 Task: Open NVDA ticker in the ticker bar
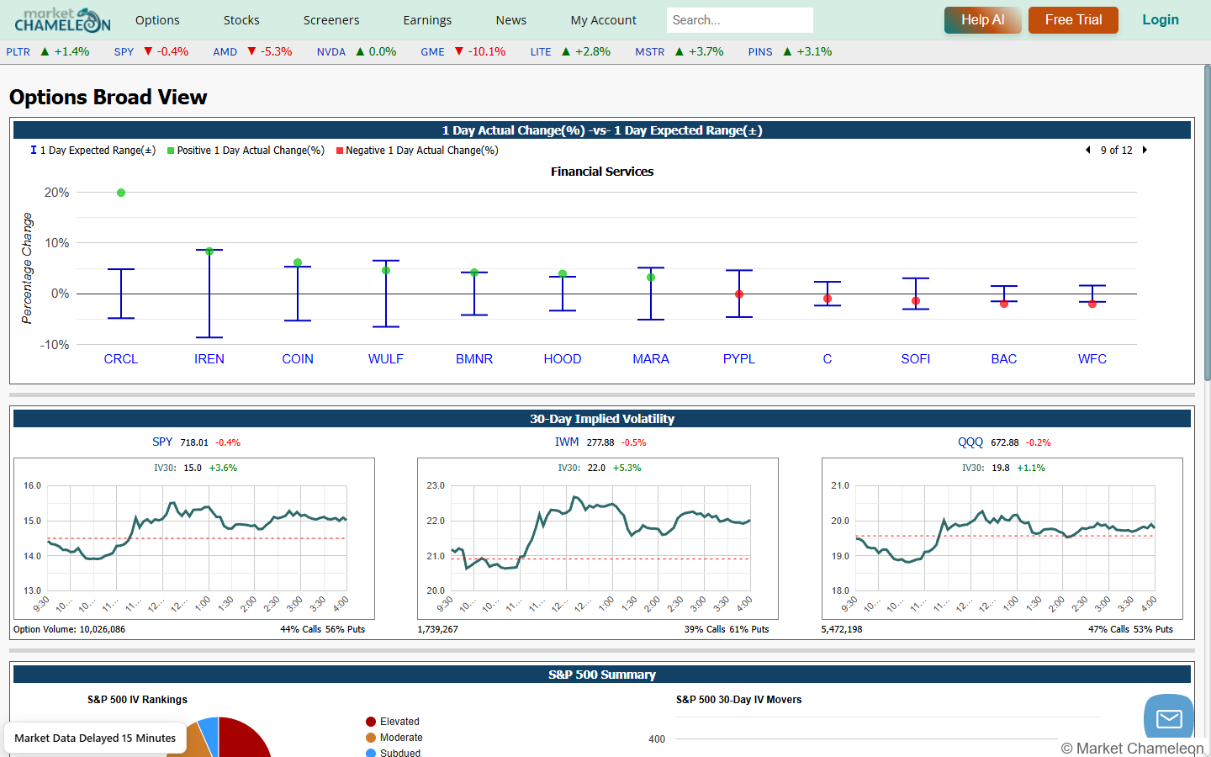click(331, 52)
